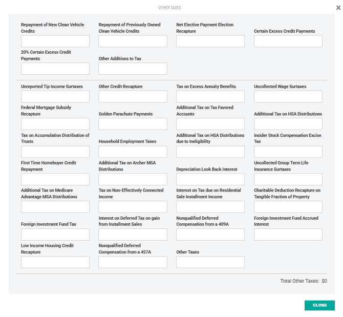Click the Foreign Investment Fund Accrued Interest field

click(x=288, y=235)
